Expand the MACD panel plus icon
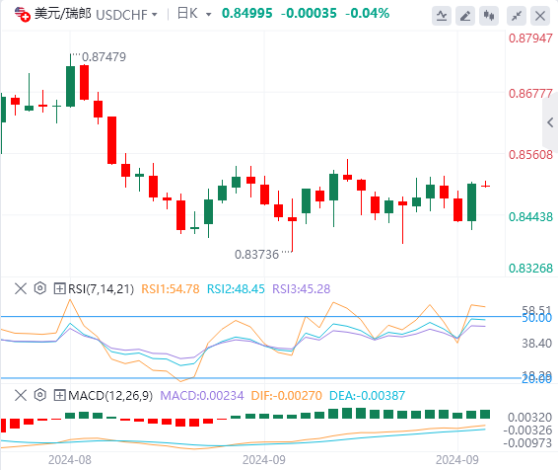Viewport: 558px width, 470px height. (x=59, y=395)
